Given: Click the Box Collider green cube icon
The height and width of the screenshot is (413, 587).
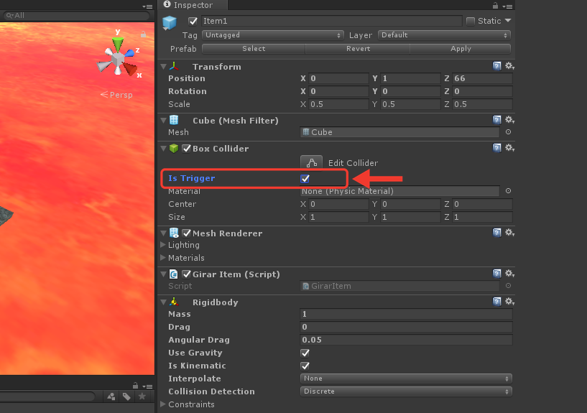Looking at the screenshot, I should pyautogui.click(x=174, y=149).
